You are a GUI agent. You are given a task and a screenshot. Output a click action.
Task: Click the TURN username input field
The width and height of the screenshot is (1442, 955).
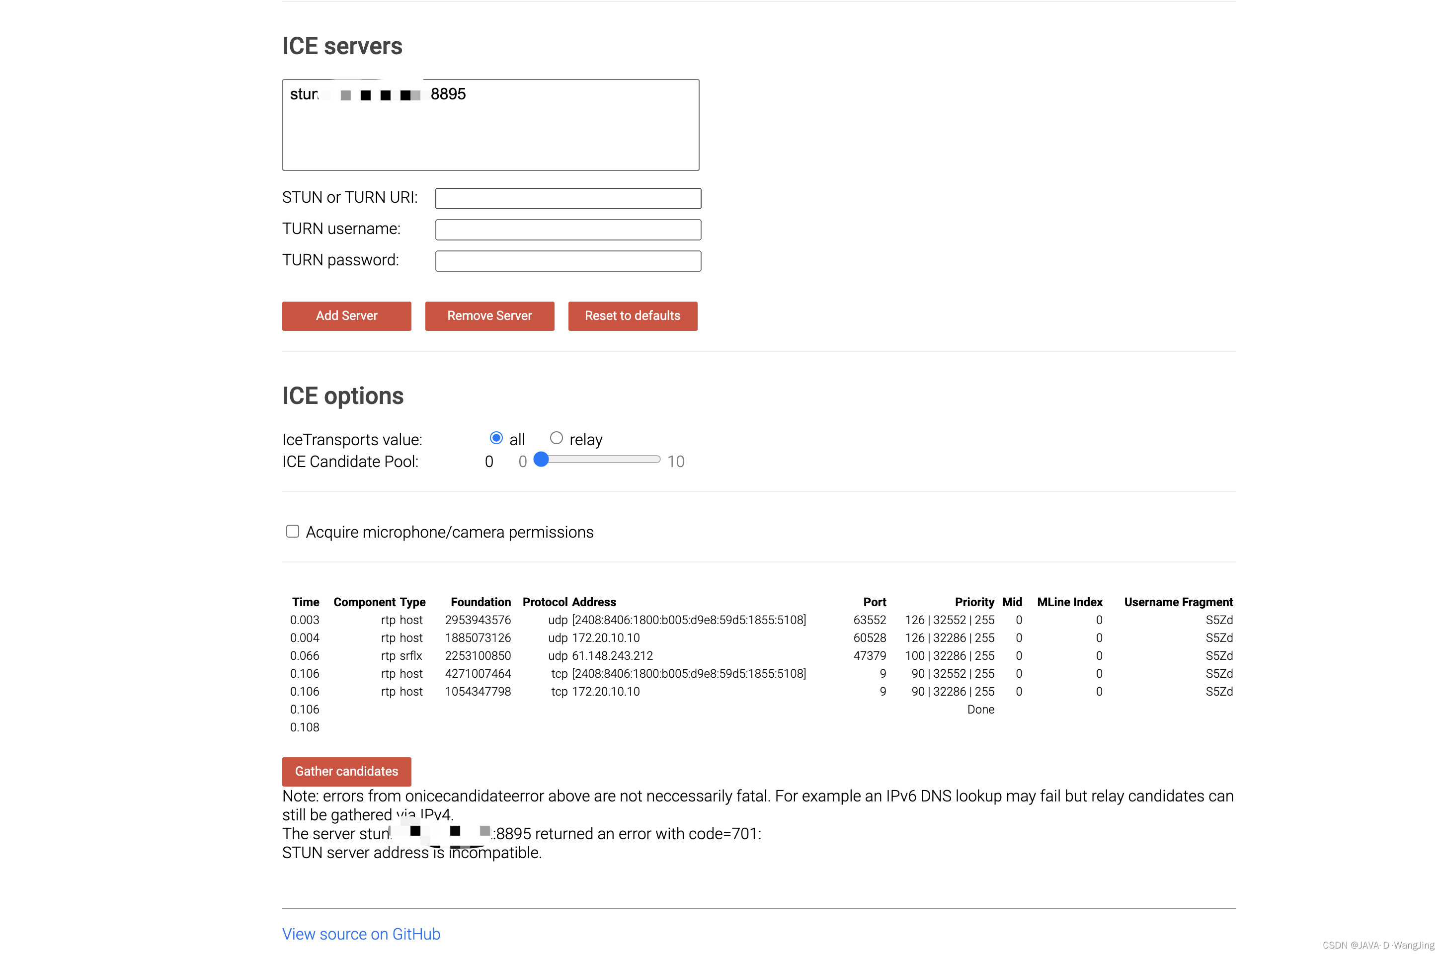[567, 230]
